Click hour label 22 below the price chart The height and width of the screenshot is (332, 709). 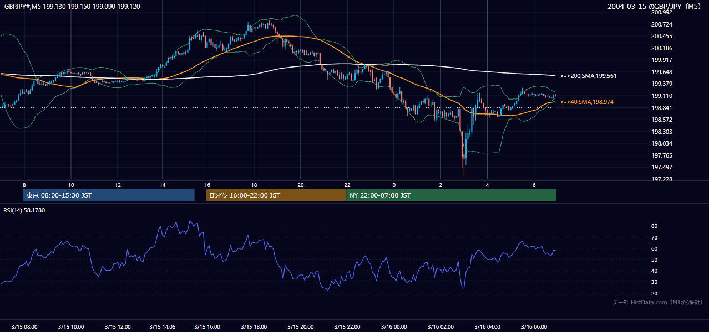point(347,185)
